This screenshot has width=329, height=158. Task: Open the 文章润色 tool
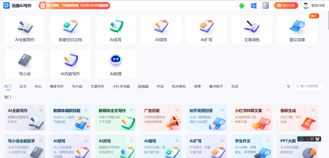252,30
